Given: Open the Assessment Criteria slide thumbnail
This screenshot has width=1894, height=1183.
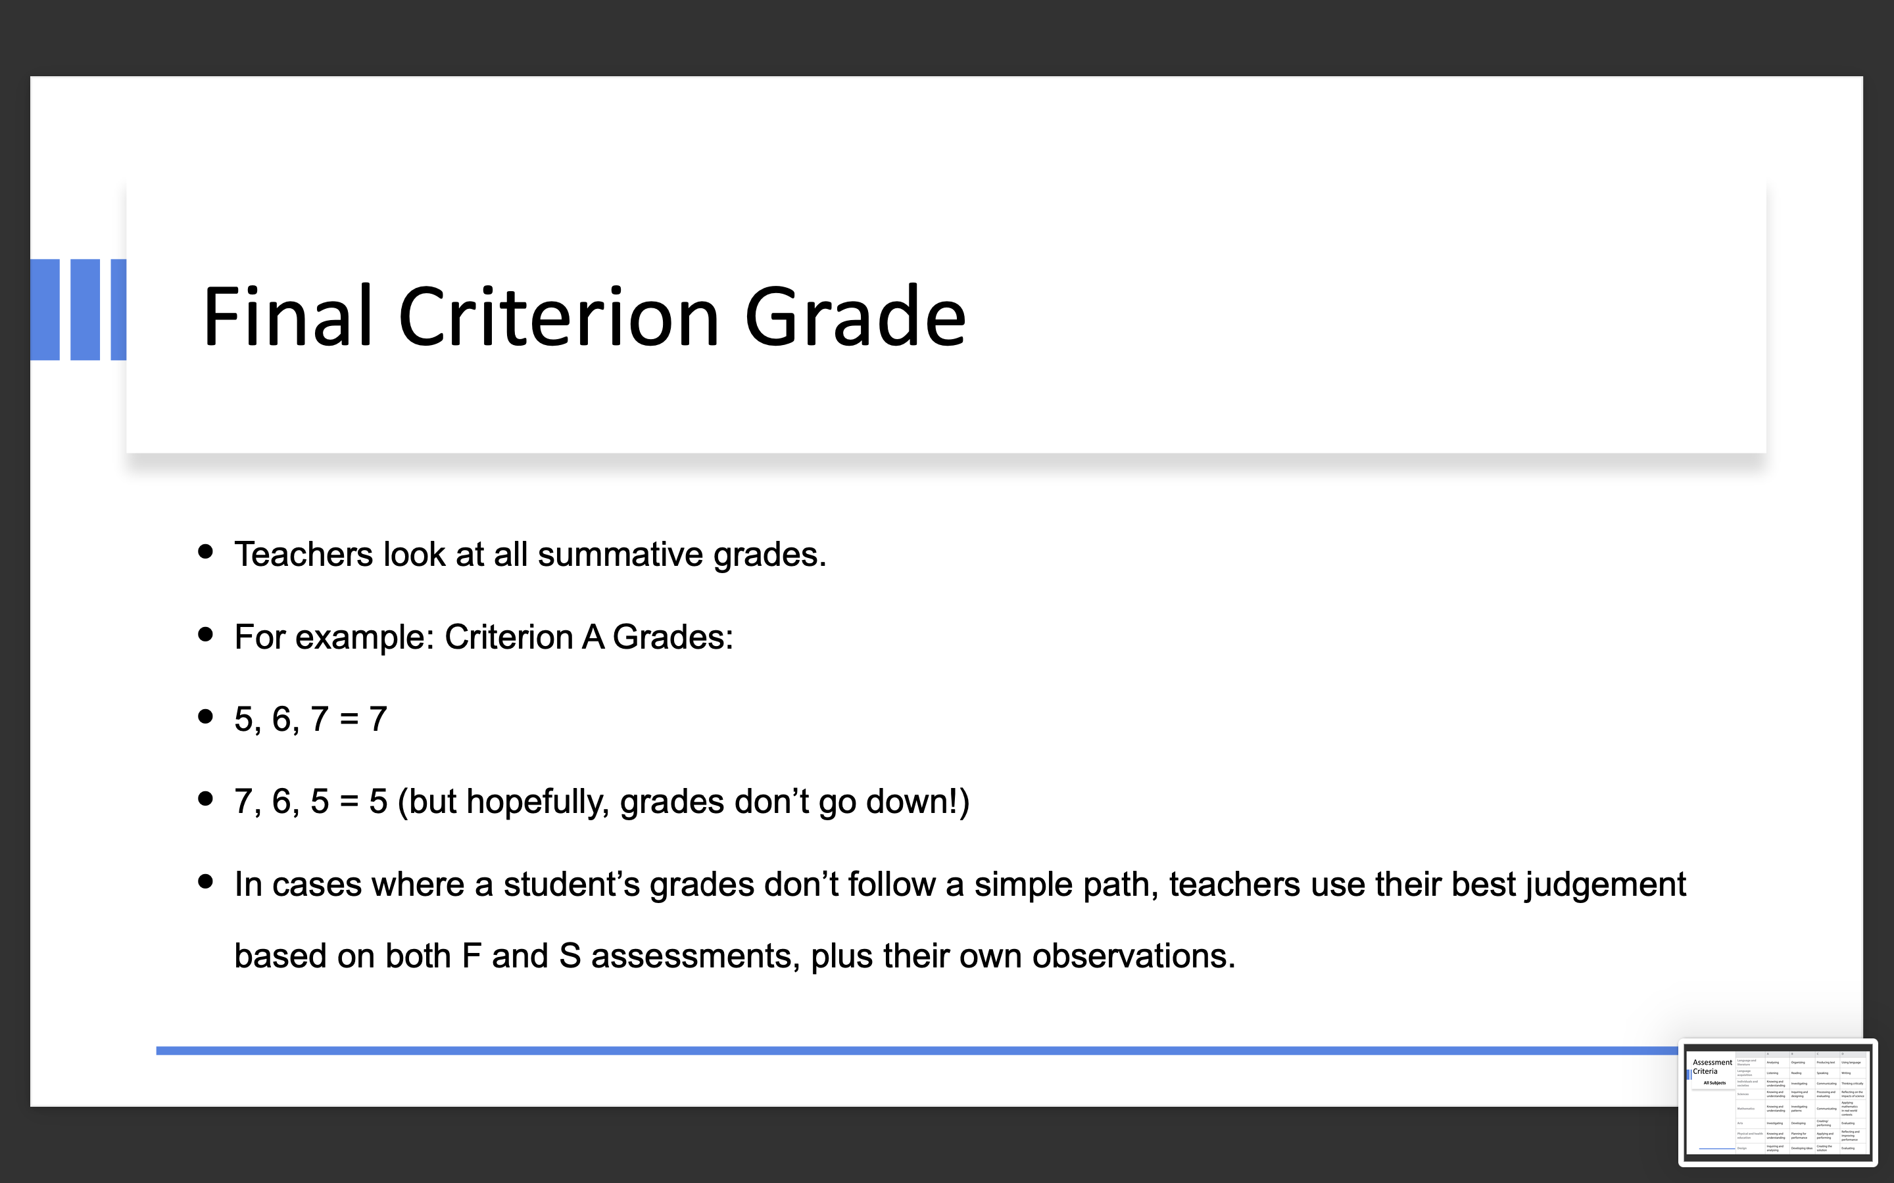Looking at the screenshot, I should [1778, 1102].
